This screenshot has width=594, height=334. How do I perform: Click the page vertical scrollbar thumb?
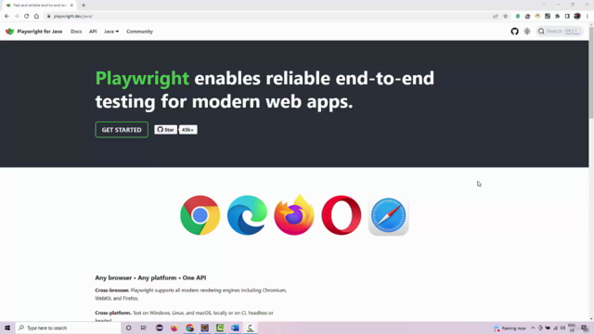591,72
